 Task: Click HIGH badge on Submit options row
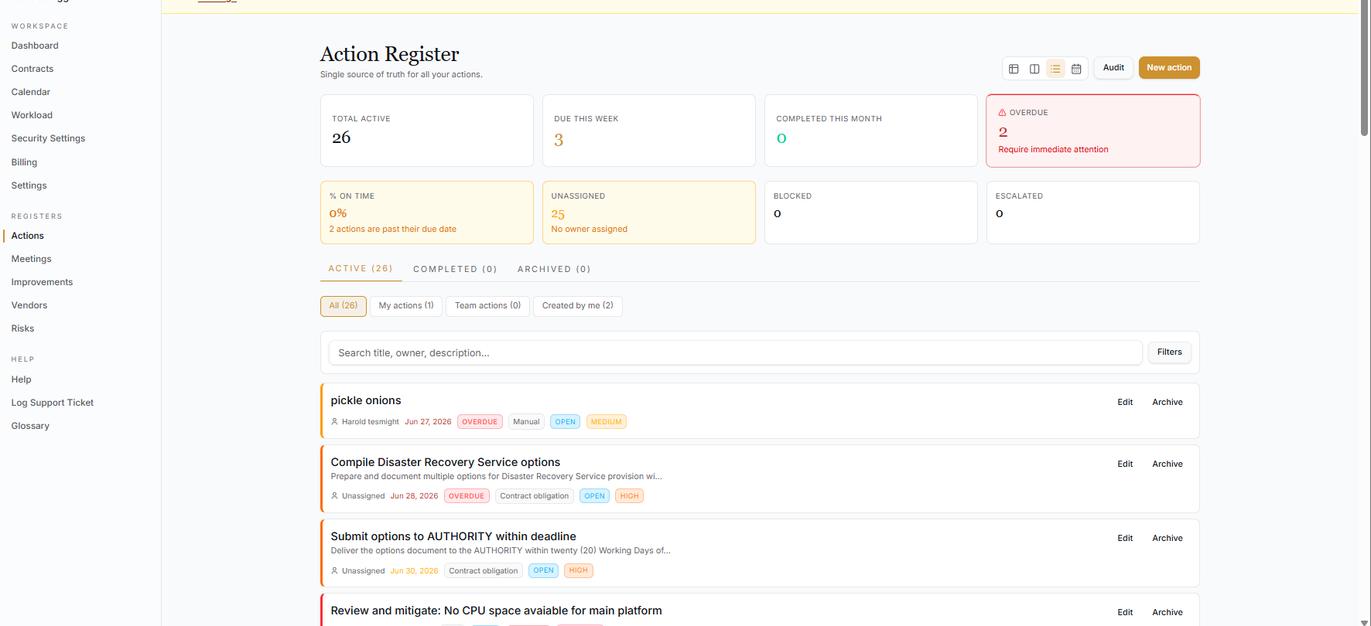click(579, 571)
